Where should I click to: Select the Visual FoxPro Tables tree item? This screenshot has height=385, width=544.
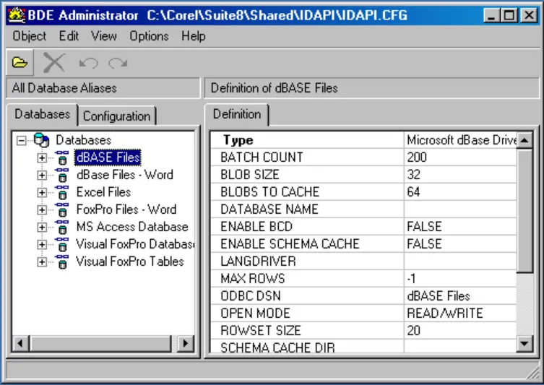[130, 261]
